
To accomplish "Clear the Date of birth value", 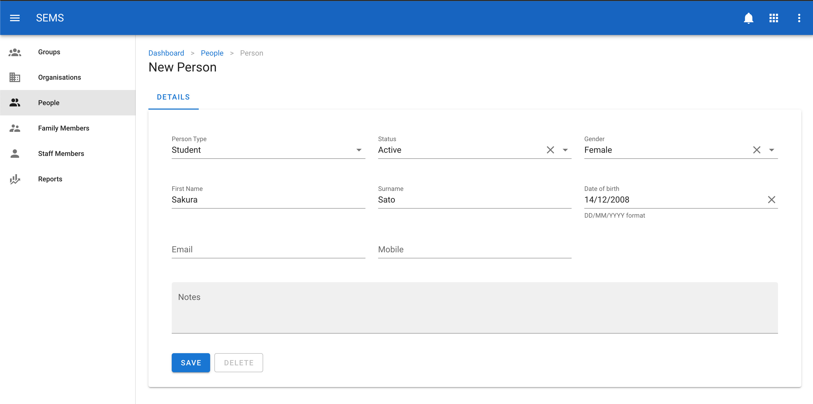I will click(x=771, y=200).
